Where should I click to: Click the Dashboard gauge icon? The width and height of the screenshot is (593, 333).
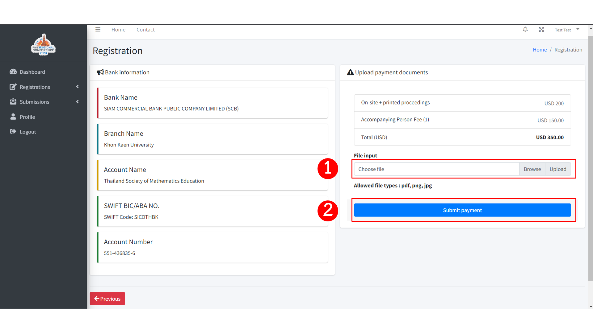13,72
